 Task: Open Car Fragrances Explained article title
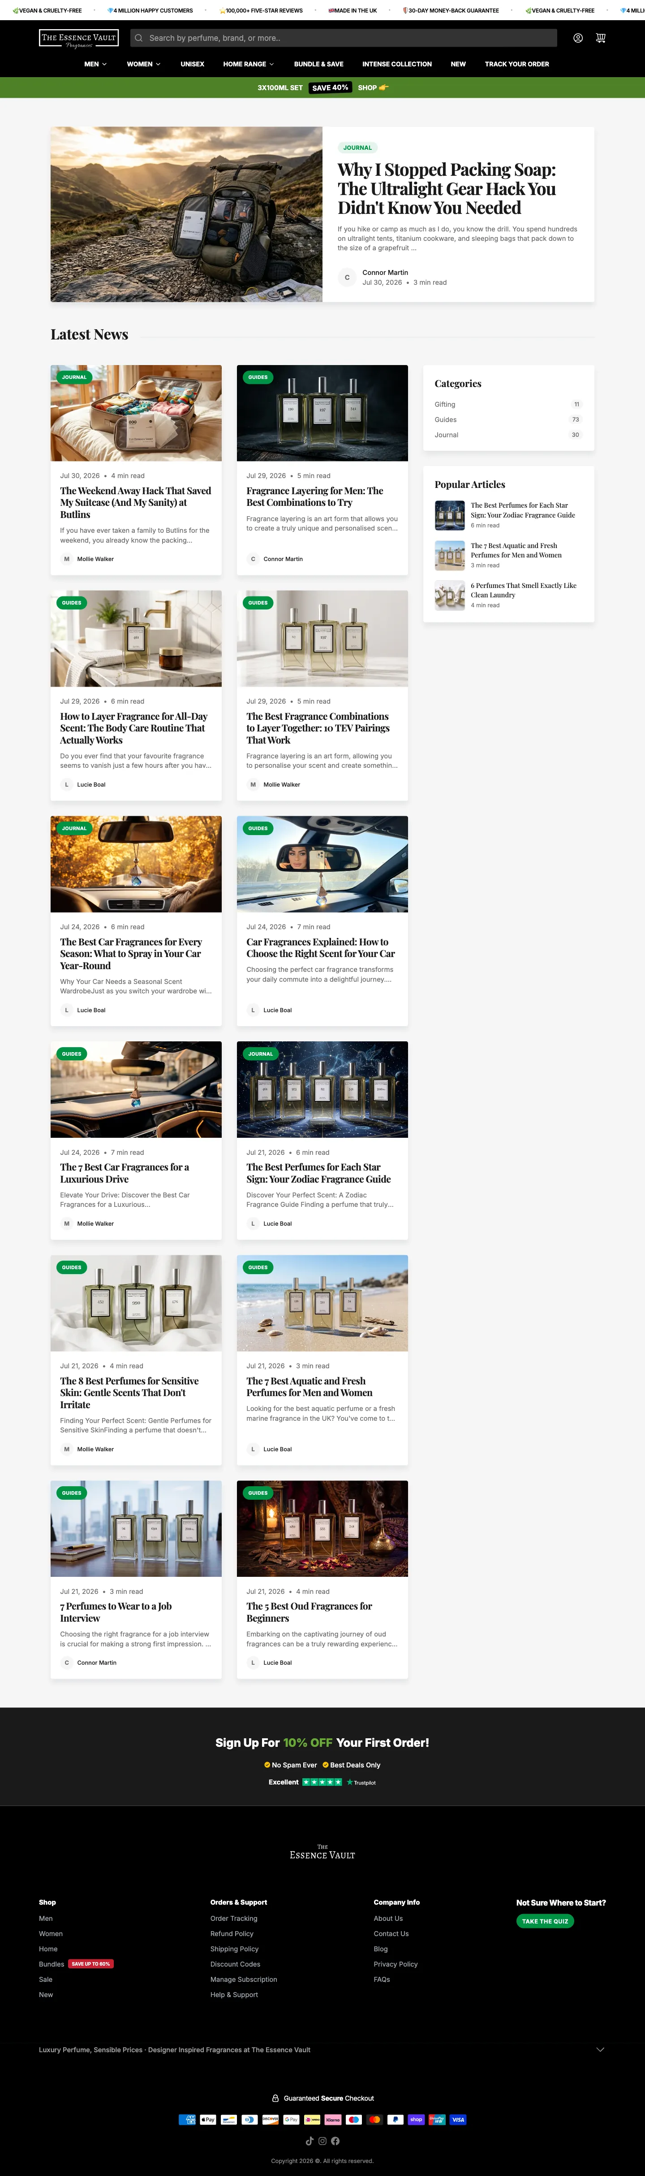pyautogui.click(x=320, y=948)
